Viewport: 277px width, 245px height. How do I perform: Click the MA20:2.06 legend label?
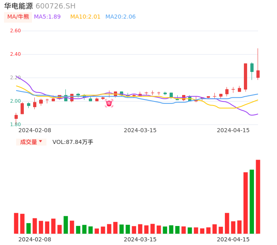coord(120,17)
